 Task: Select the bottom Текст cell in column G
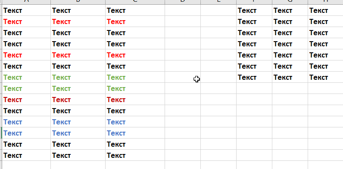tap(290, 77)
